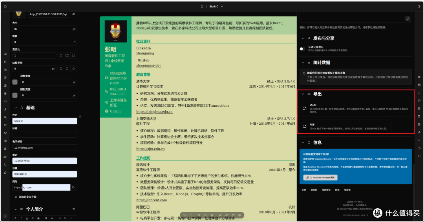Image resolution: width=424 pixels, height=222 pixels.
Task: Export the resume as JSON
Action: [x=356, y=108]
